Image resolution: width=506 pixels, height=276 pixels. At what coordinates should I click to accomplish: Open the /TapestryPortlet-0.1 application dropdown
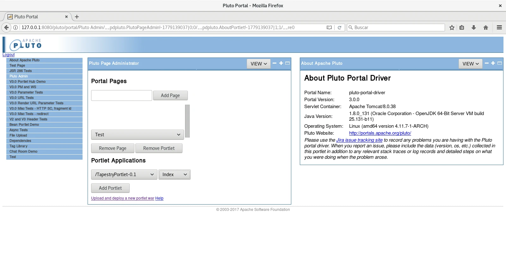tap(124, 175)
